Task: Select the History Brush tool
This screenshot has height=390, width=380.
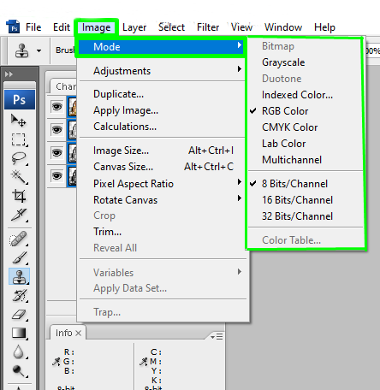Action: (x=19, y=295)
